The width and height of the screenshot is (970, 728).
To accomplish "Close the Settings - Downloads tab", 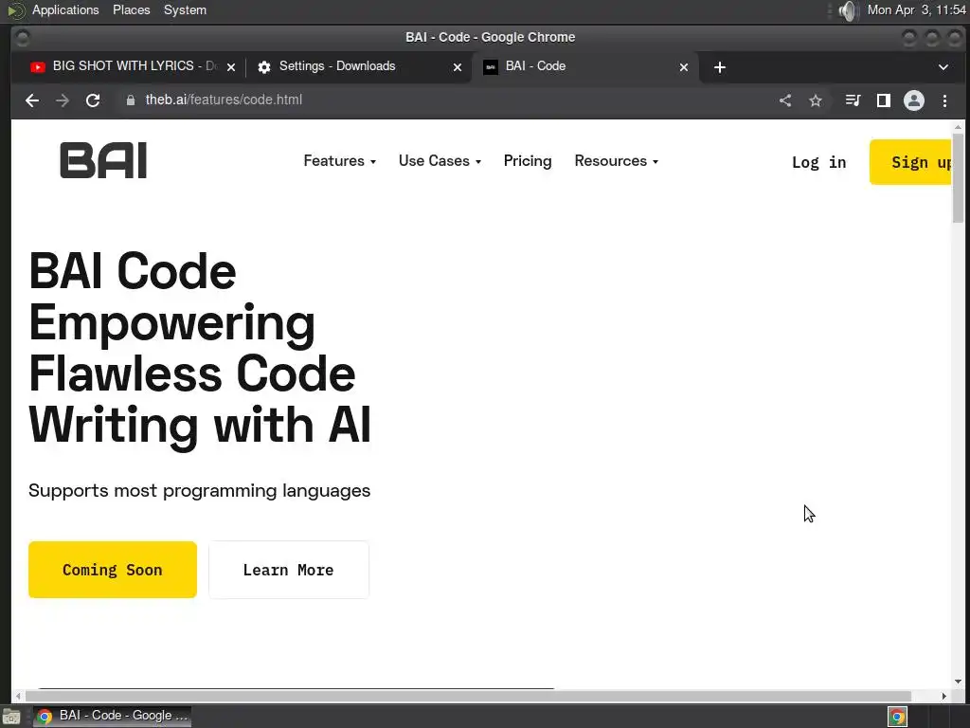I will (458, 67).
